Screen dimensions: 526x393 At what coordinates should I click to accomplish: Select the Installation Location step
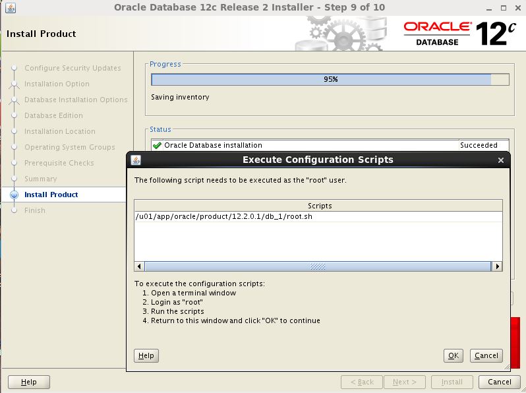tap(60, 131)
